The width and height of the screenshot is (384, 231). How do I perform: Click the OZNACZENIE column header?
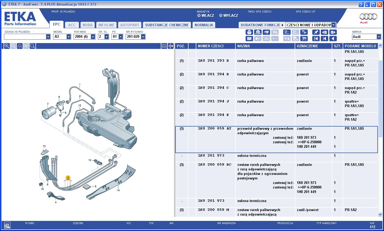tap(313, 46)
